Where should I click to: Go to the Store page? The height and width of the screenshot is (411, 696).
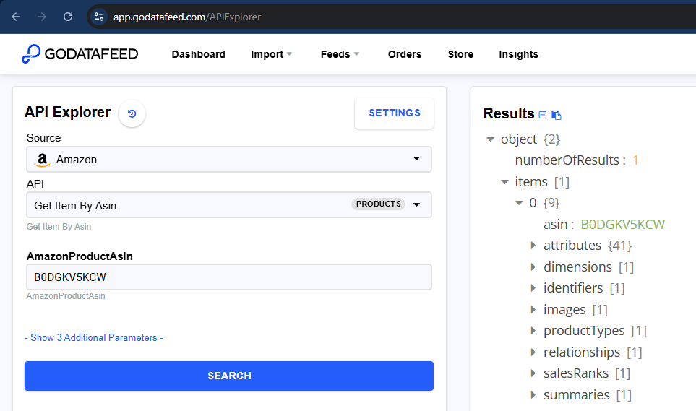click(460, 54)
